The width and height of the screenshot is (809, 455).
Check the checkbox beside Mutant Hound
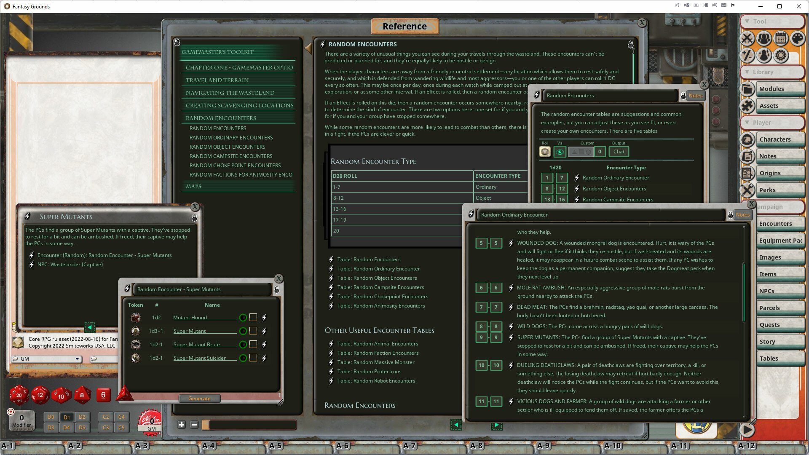pyautogui.click(x=253, y=317)
